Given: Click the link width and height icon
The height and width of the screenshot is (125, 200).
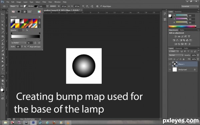Looking at the screenshot, I should [69, 6].
